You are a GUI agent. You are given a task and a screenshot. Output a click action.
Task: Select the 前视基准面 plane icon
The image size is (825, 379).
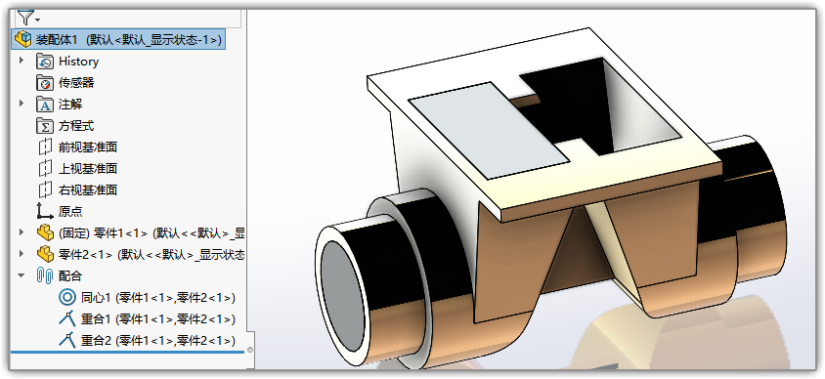[46, 147]
